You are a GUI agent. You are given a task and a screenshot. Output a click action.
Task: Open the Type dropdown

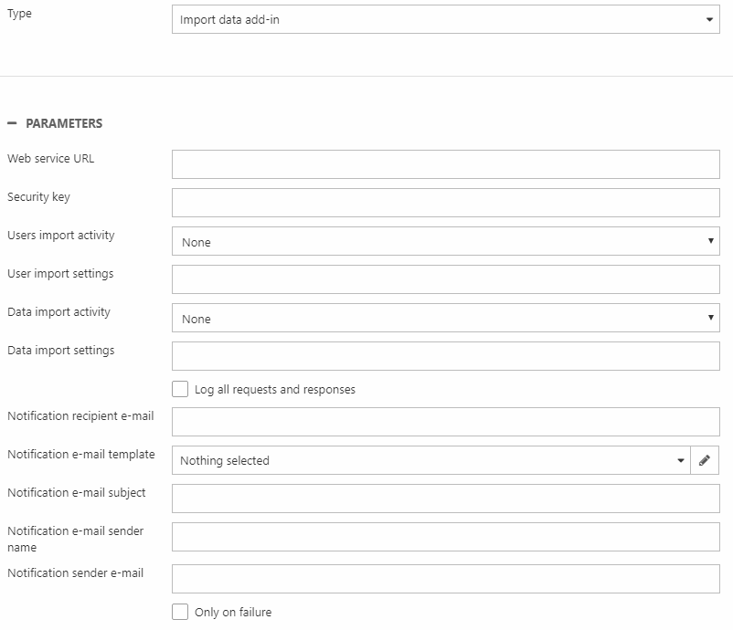445,19
